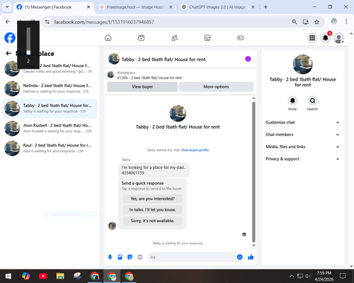Open Friends icon in top nav

click(x=174, y=38)
